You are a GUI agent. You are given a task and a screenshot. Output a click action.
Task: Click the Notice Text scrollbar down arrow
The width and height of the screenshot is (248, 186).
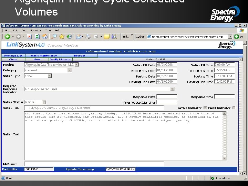(x=225, y=158)
